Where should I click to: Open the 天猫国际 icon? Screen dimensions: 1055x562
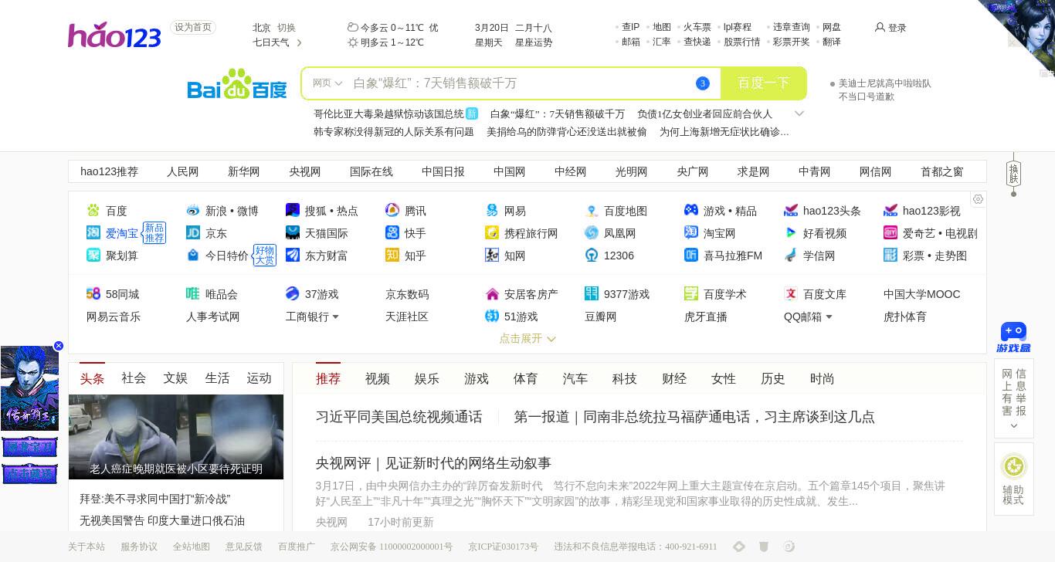pyautogui.click(x=293, y=232)
